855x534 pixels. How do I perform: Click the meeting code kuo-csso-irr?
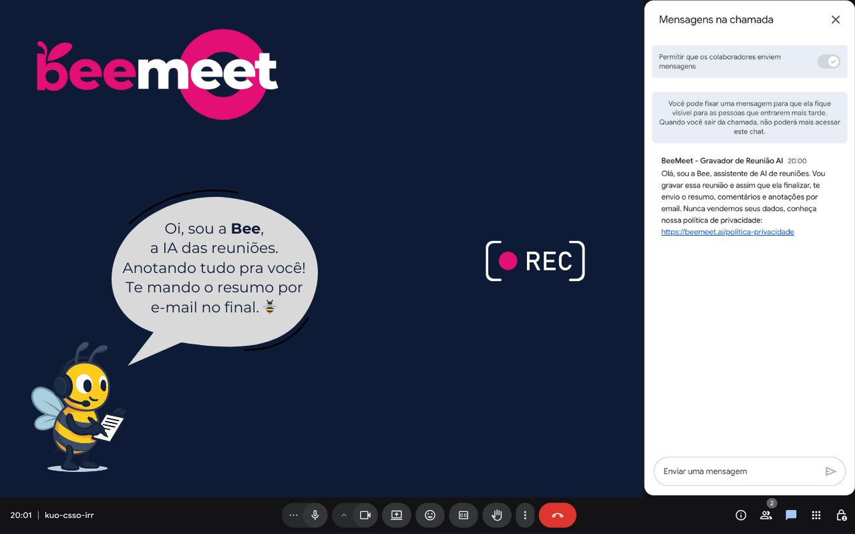[x=69, y=515]
